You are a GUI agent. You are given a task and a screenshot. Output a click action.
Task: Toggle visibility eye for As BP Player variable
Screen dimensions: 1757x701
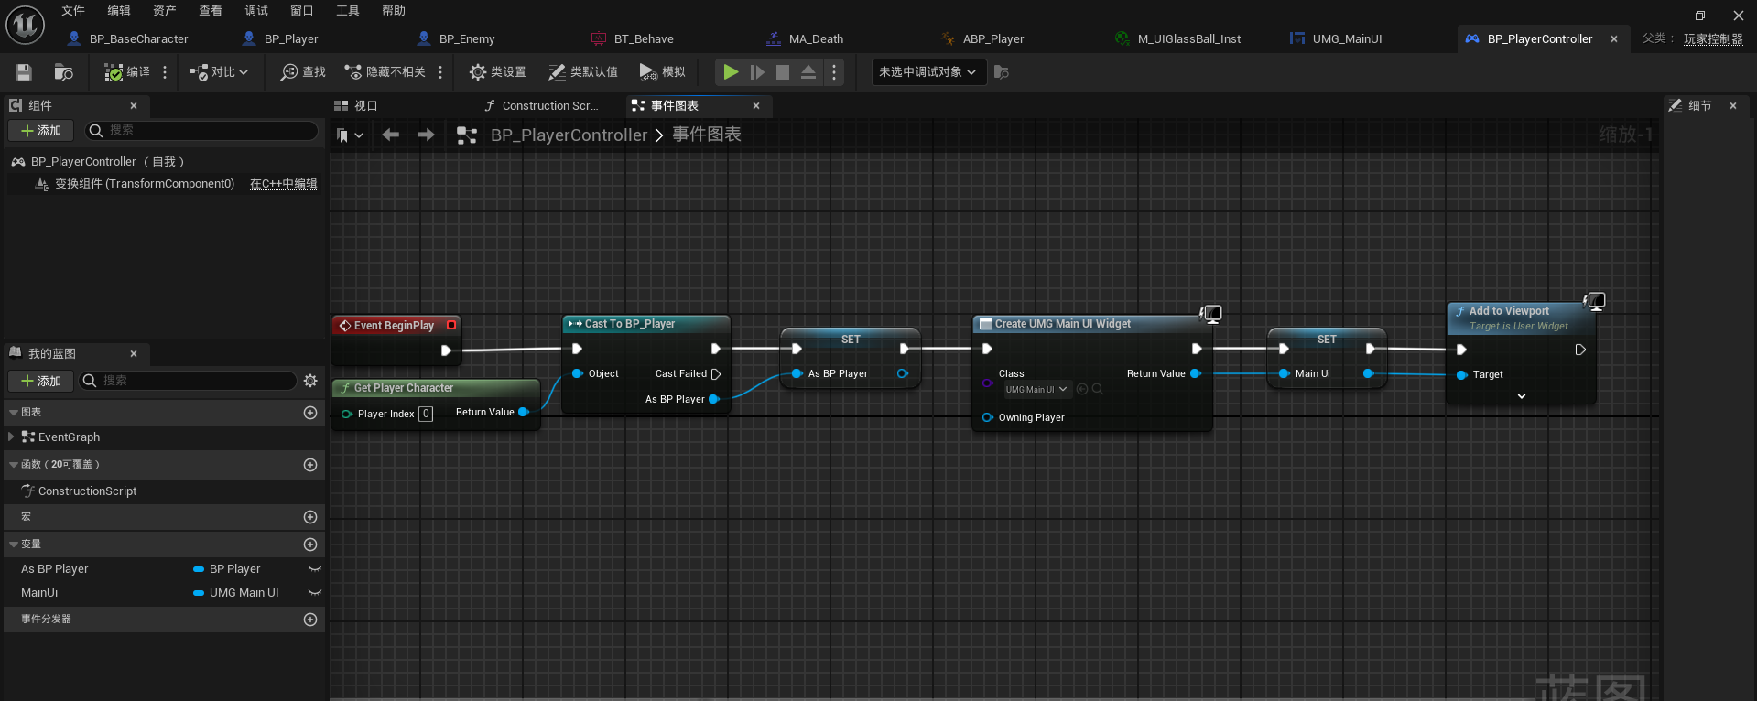point(315,569)
